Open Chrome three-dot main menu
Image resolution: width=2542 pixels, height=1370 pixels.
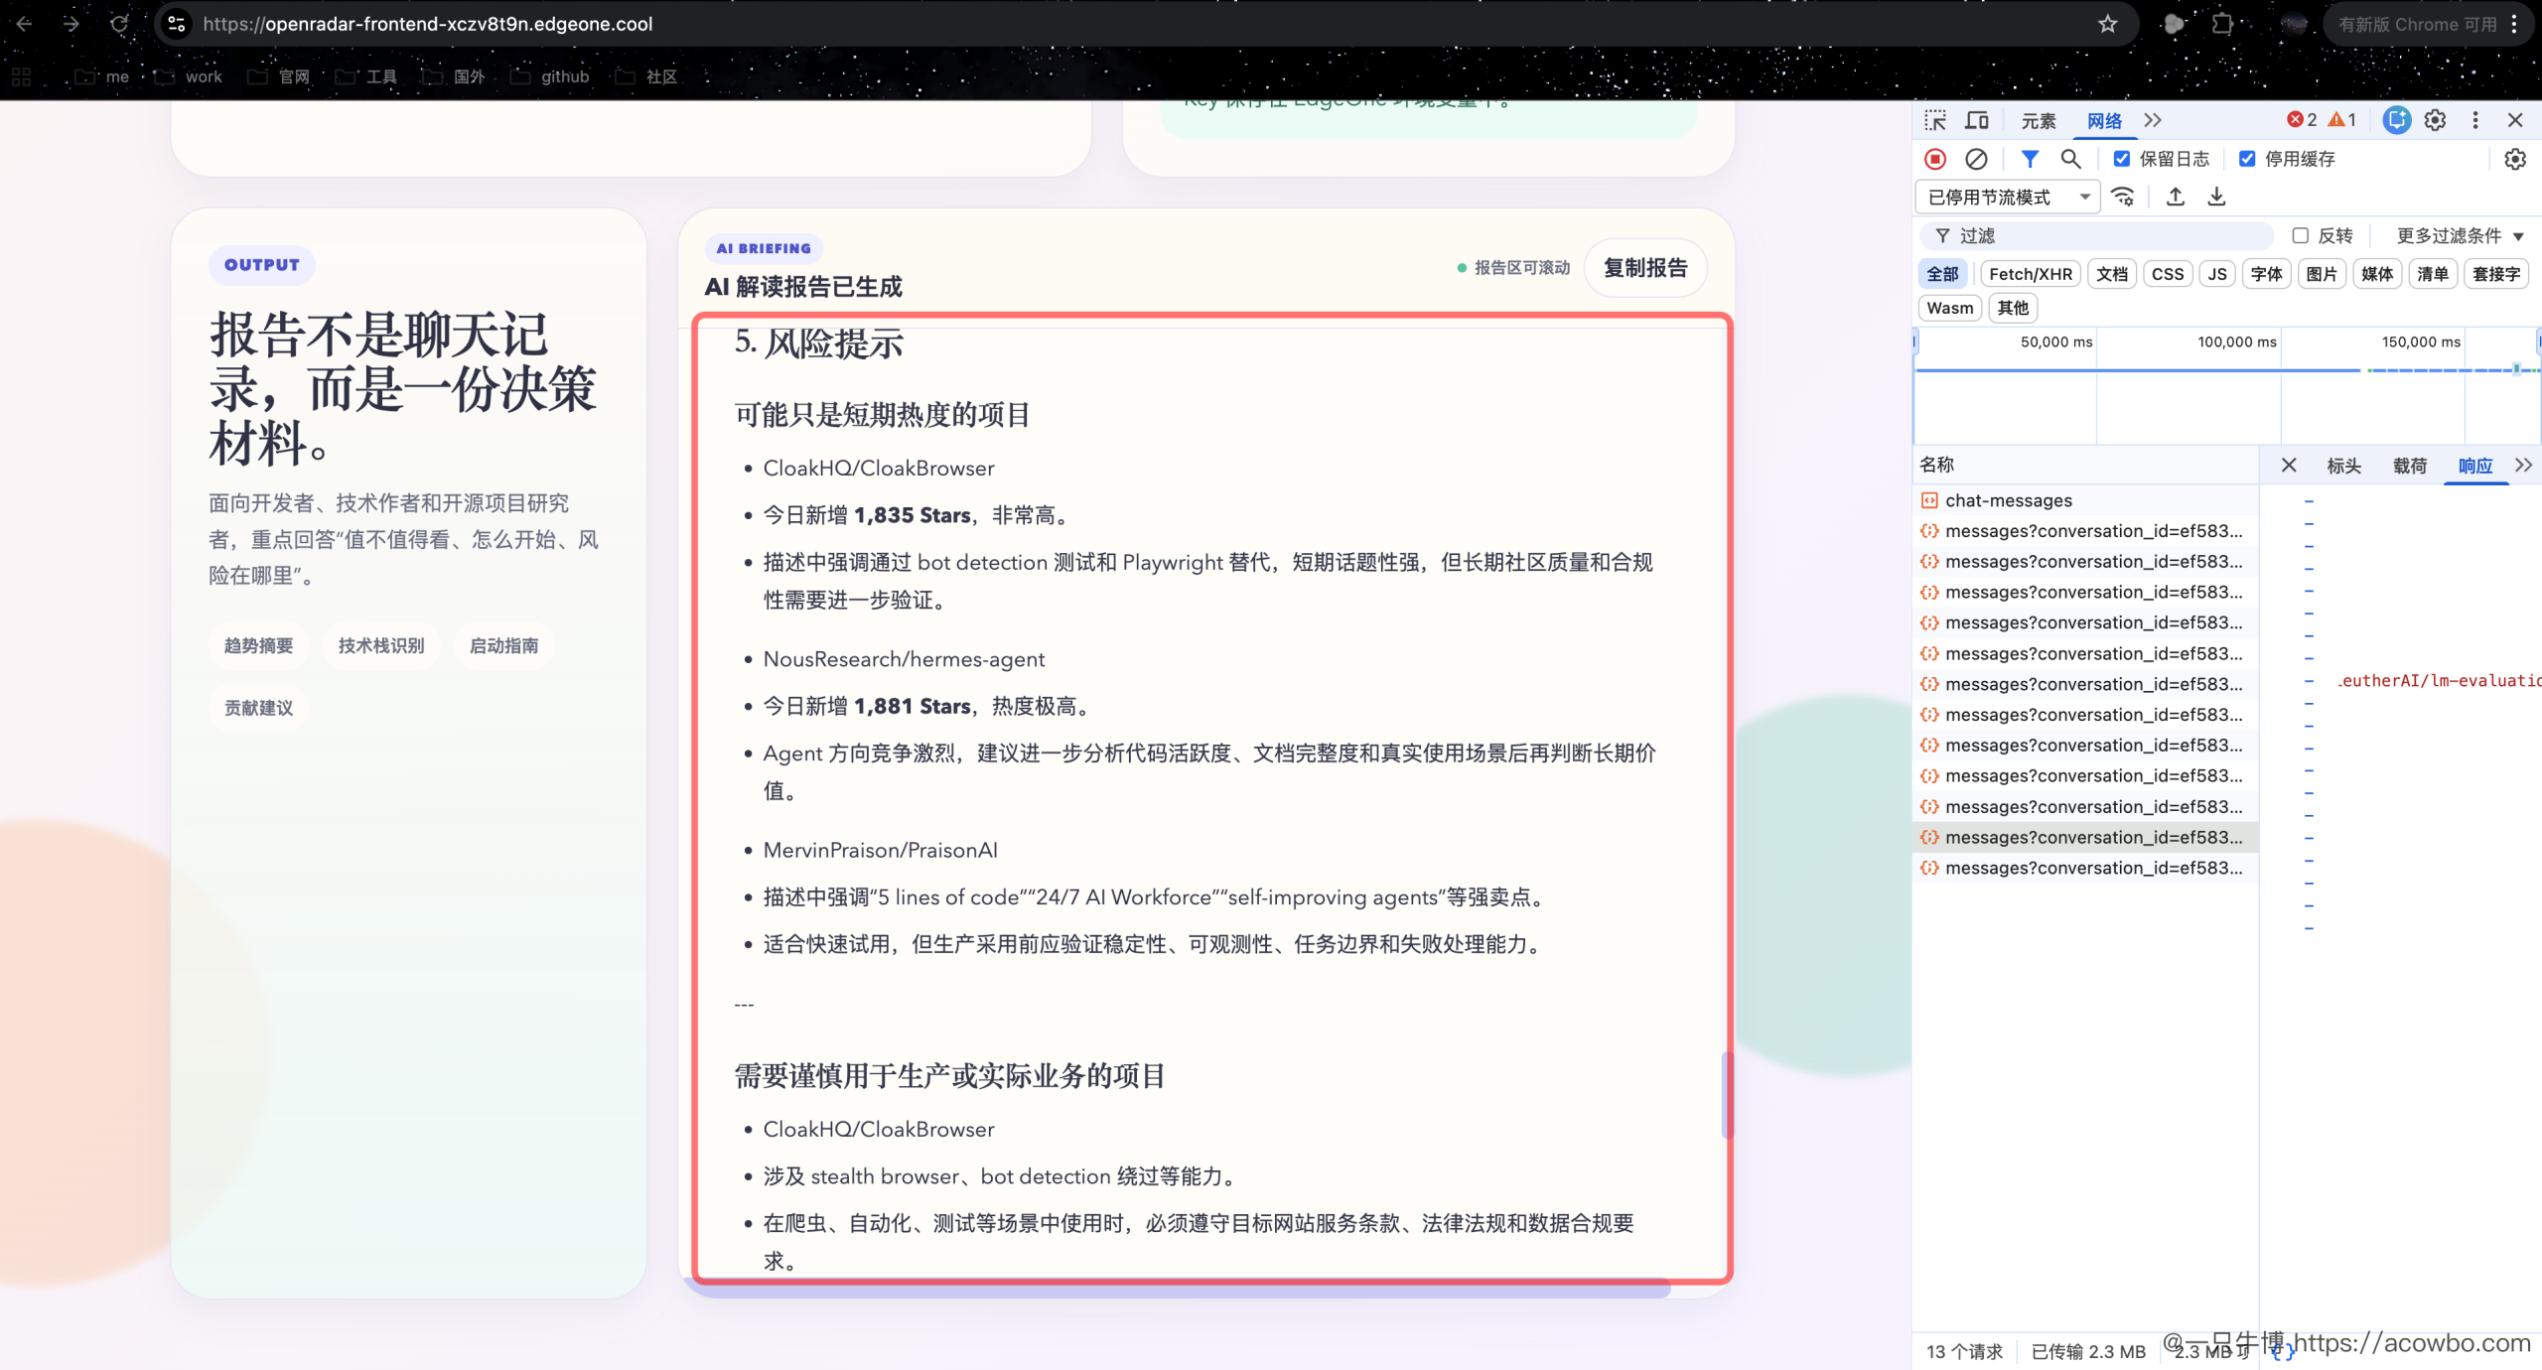point(2514,24)
